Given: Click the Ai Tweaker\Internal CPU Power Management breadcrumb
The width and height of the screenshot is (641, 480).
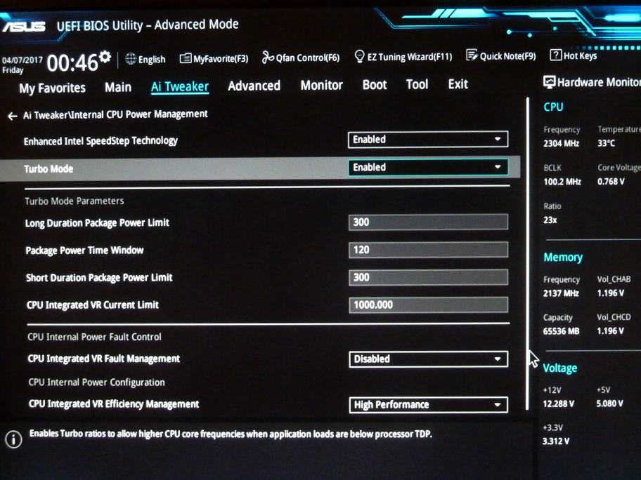Looking at the screenshot, I should (x=115, y=114).
